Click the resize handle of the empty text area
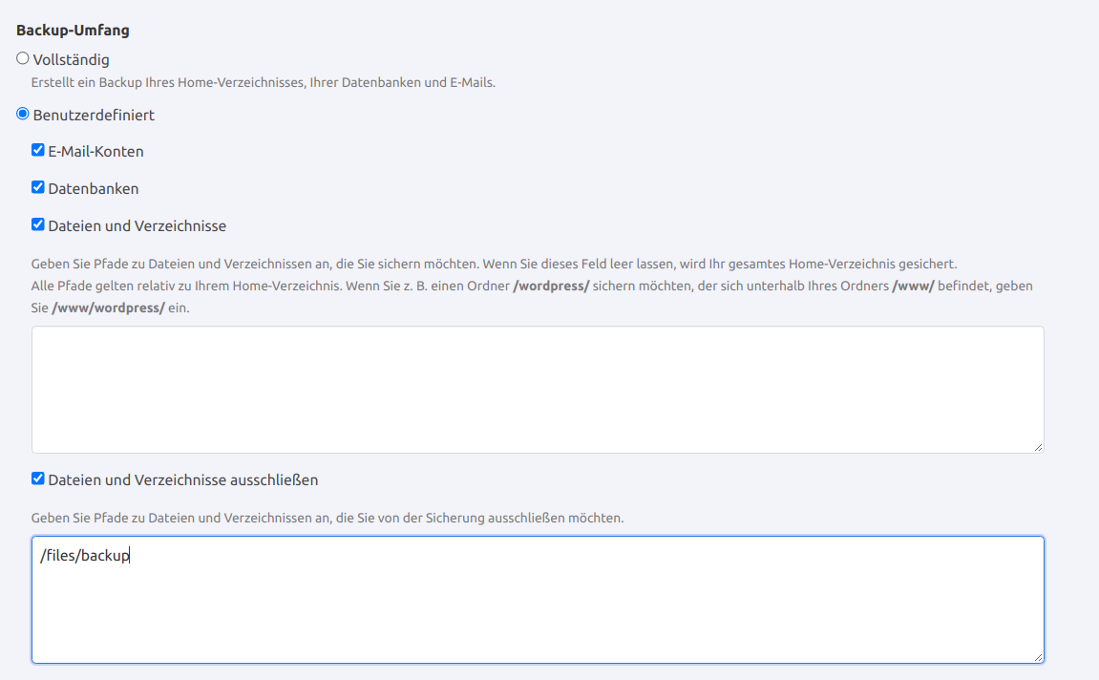Screen dimensions: 1099x680 pyautogui.click(x=1037, y=446)
